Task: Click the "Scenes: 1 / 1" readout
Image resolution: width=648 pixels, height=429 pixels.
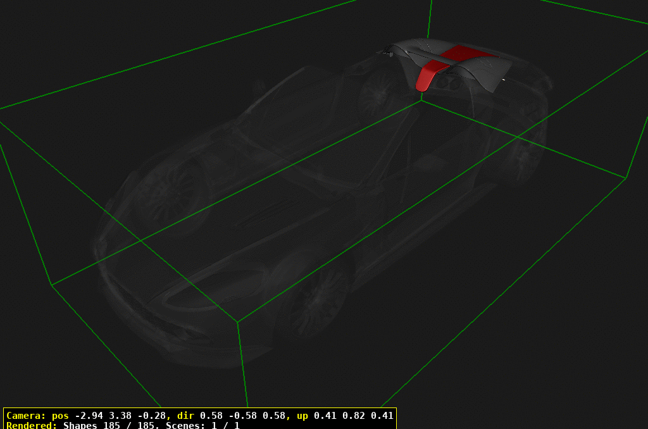Action: click(202, 425)
